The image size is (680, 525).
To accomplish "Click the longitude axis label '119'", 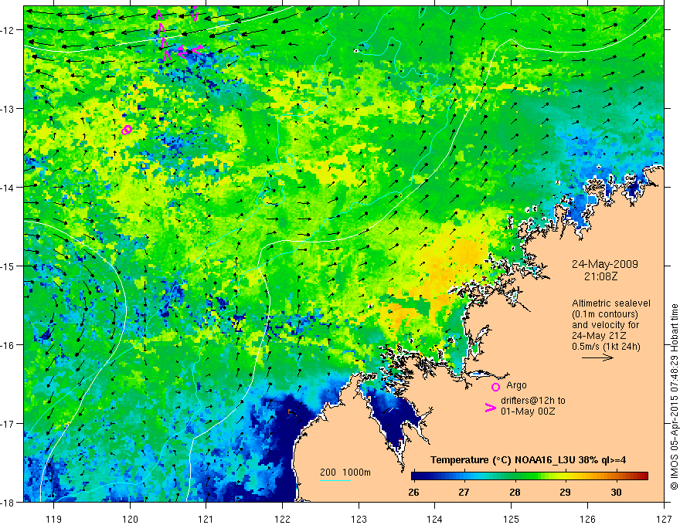I will tap(54, 519).
